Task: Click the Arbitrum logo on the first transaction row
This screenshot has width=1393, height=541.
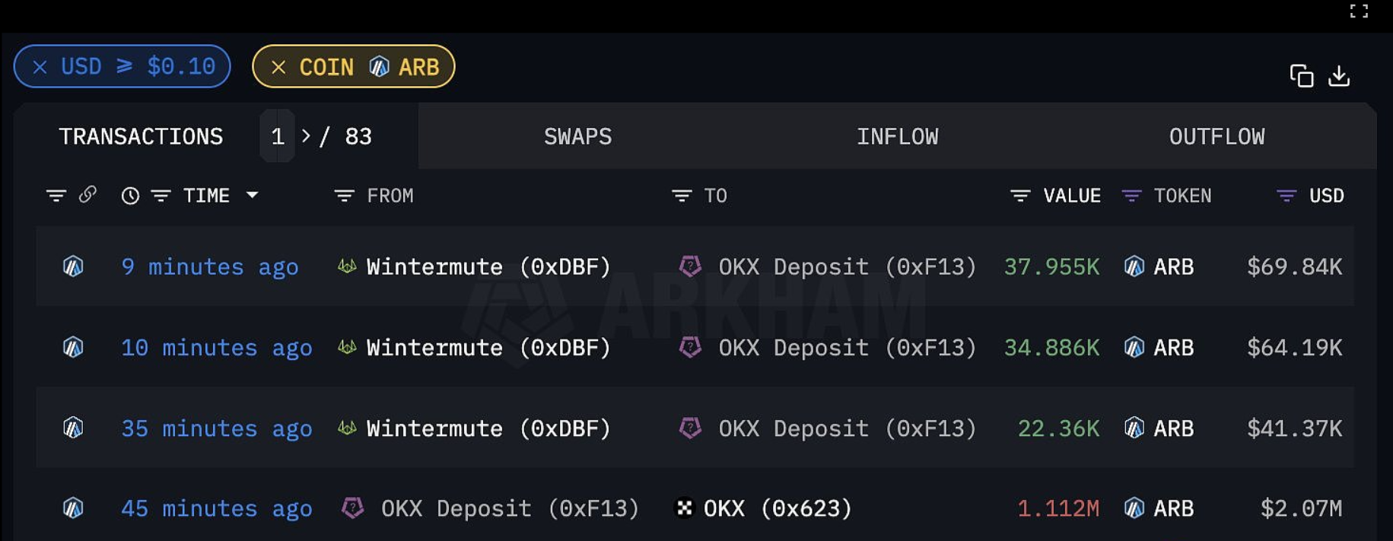Action: [x=72, y=266]
